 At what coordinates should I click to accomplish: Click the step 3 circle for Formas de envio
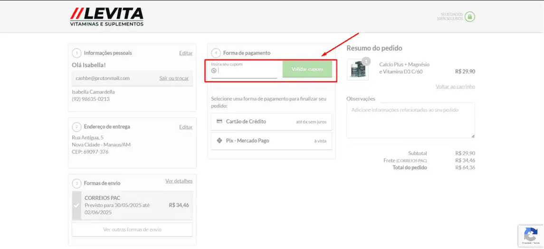[x=76, y=183]
